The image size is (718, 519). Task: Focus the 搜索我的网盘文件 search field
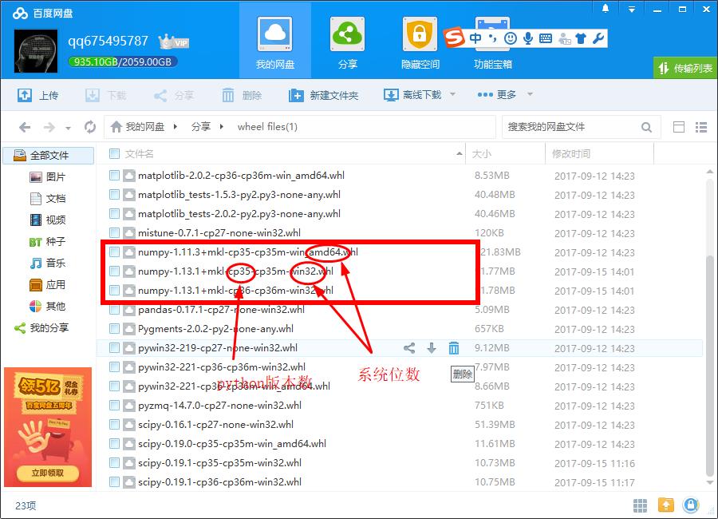coord(572,127)
